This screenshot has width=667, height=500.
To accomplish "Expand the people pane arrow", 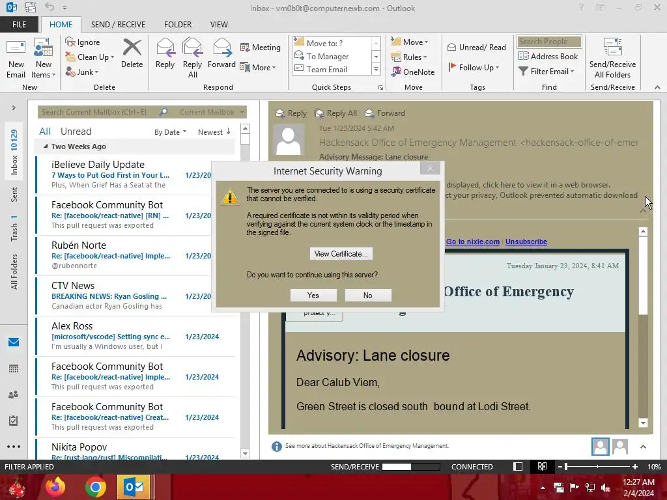I will tap(643, 447).
